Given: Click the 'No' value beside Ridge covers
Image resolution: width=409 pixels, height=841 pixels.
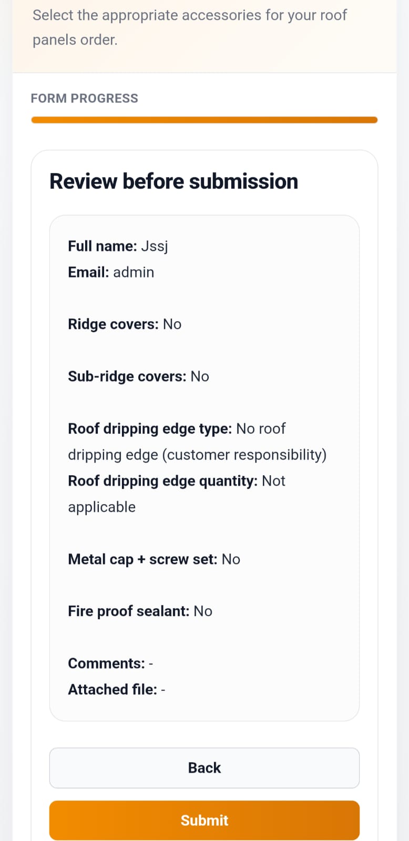Looking at the screenshot, I should pos(172,324).
